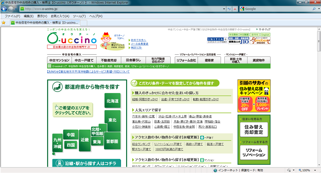This screenshot has height=173, width=321.
Task: Click the scrollbar down arrow
Action: (x=319, y=165)
